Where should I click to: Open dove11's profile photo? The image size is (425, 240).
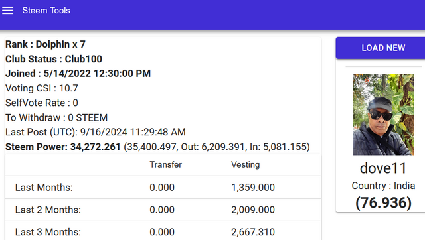coord(384,115)
